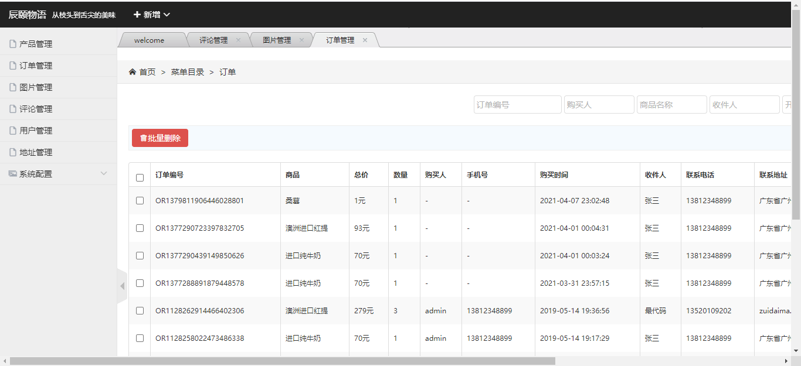
Task: Click the 菜单目录 breadcrumb link
Action: 188,72
